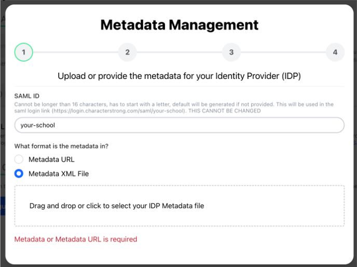The image size is (357, 267).
Task: Click the "SAML ID" field label
Action: 27,96
